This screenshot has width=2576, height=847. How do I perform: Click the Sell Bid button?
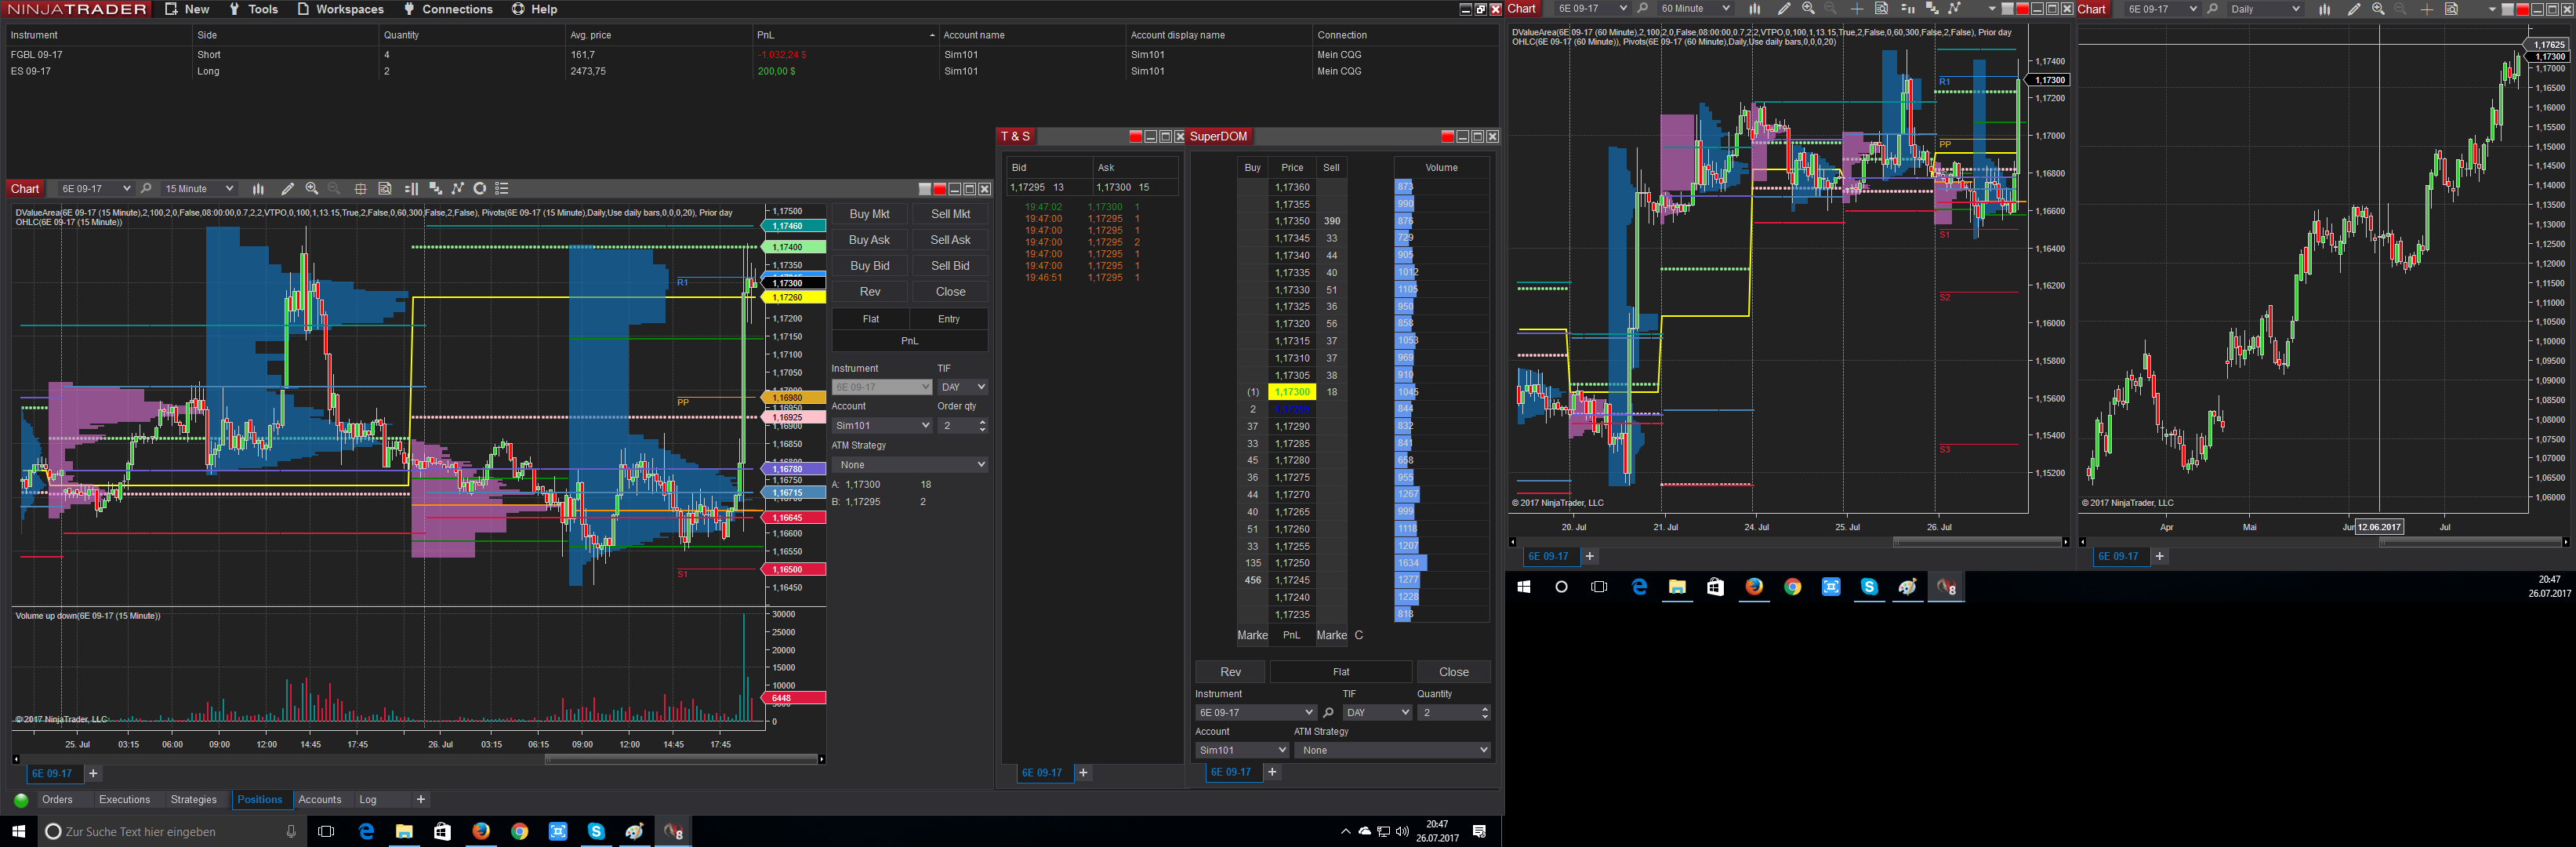point(950,266)
